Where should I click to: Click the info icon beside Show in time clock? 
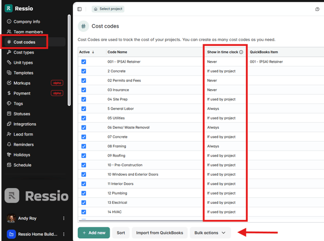click(x=241, y=52)
